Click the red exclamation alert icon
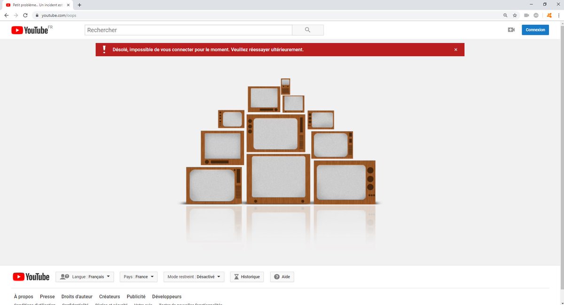Image resolution: width=564 pixels, height=305 pixels. point(104,49)
